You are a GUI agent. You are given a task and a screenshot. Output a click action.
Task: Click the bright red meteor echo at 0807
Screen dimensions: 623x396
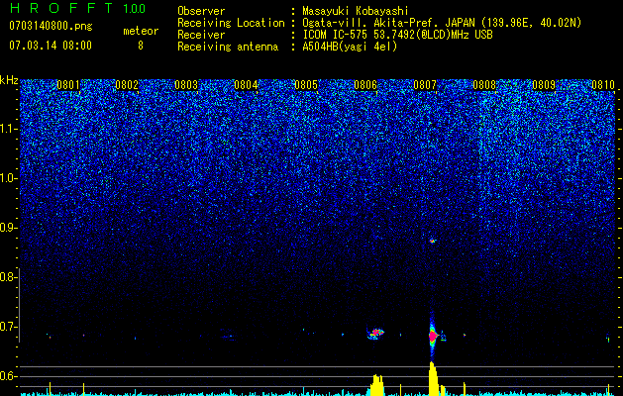point(433,336)
